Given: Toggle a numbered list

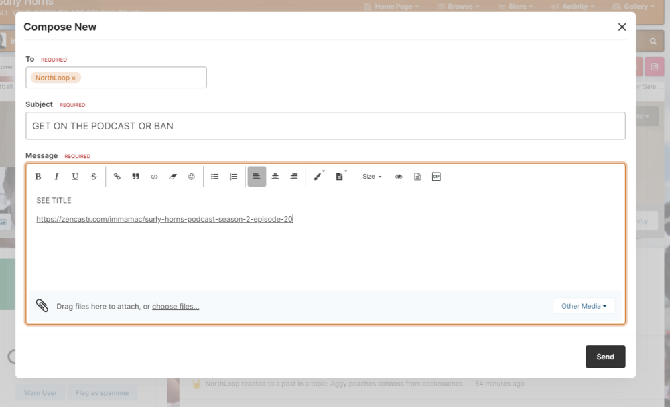Looking at the screenshot, I should [233, 176].
